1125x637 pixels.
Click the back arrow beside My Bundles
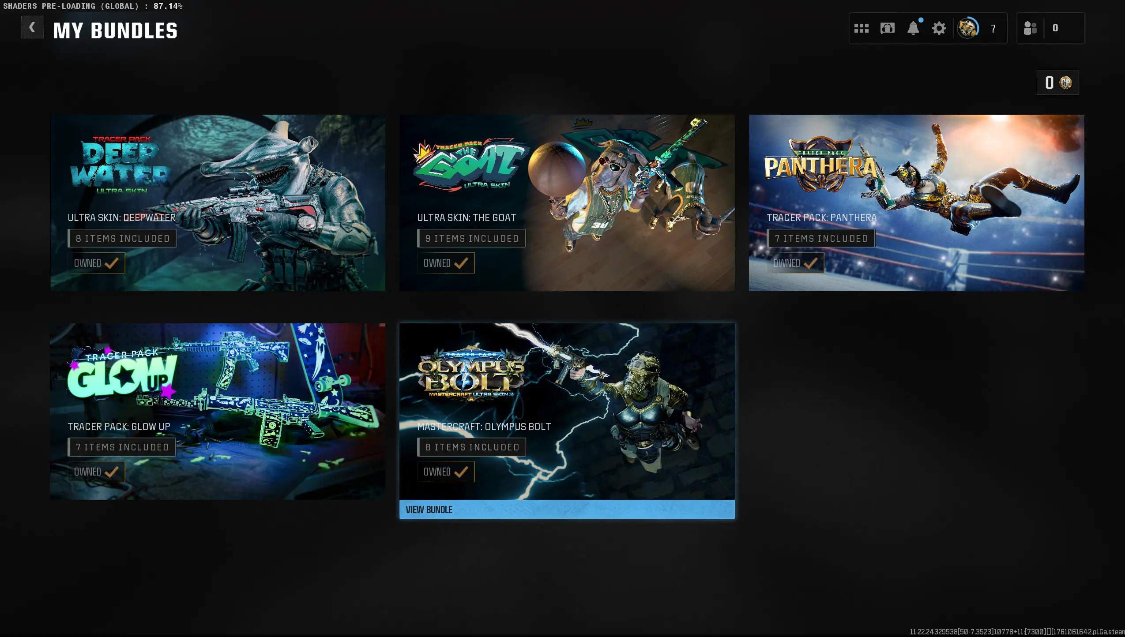click(32, 27)
